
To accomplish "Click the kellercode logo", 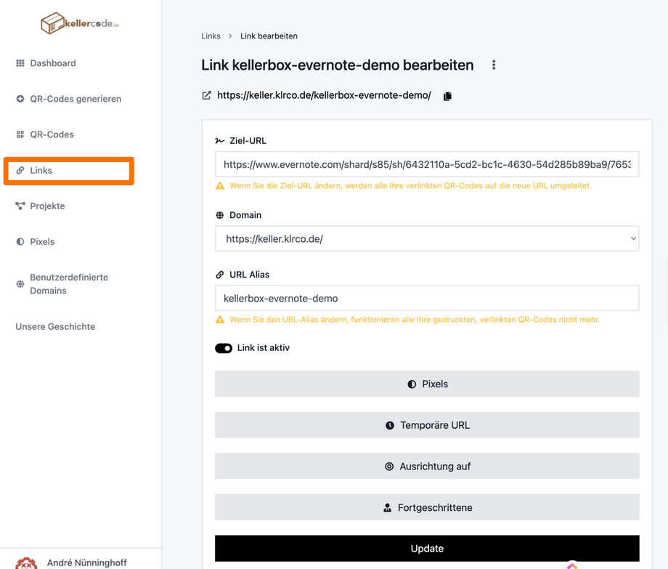I will [x=79, y=23].
